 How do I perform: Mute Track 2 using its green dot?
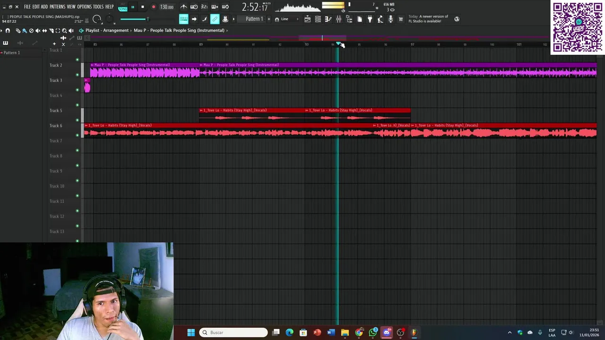click(78, 75)
